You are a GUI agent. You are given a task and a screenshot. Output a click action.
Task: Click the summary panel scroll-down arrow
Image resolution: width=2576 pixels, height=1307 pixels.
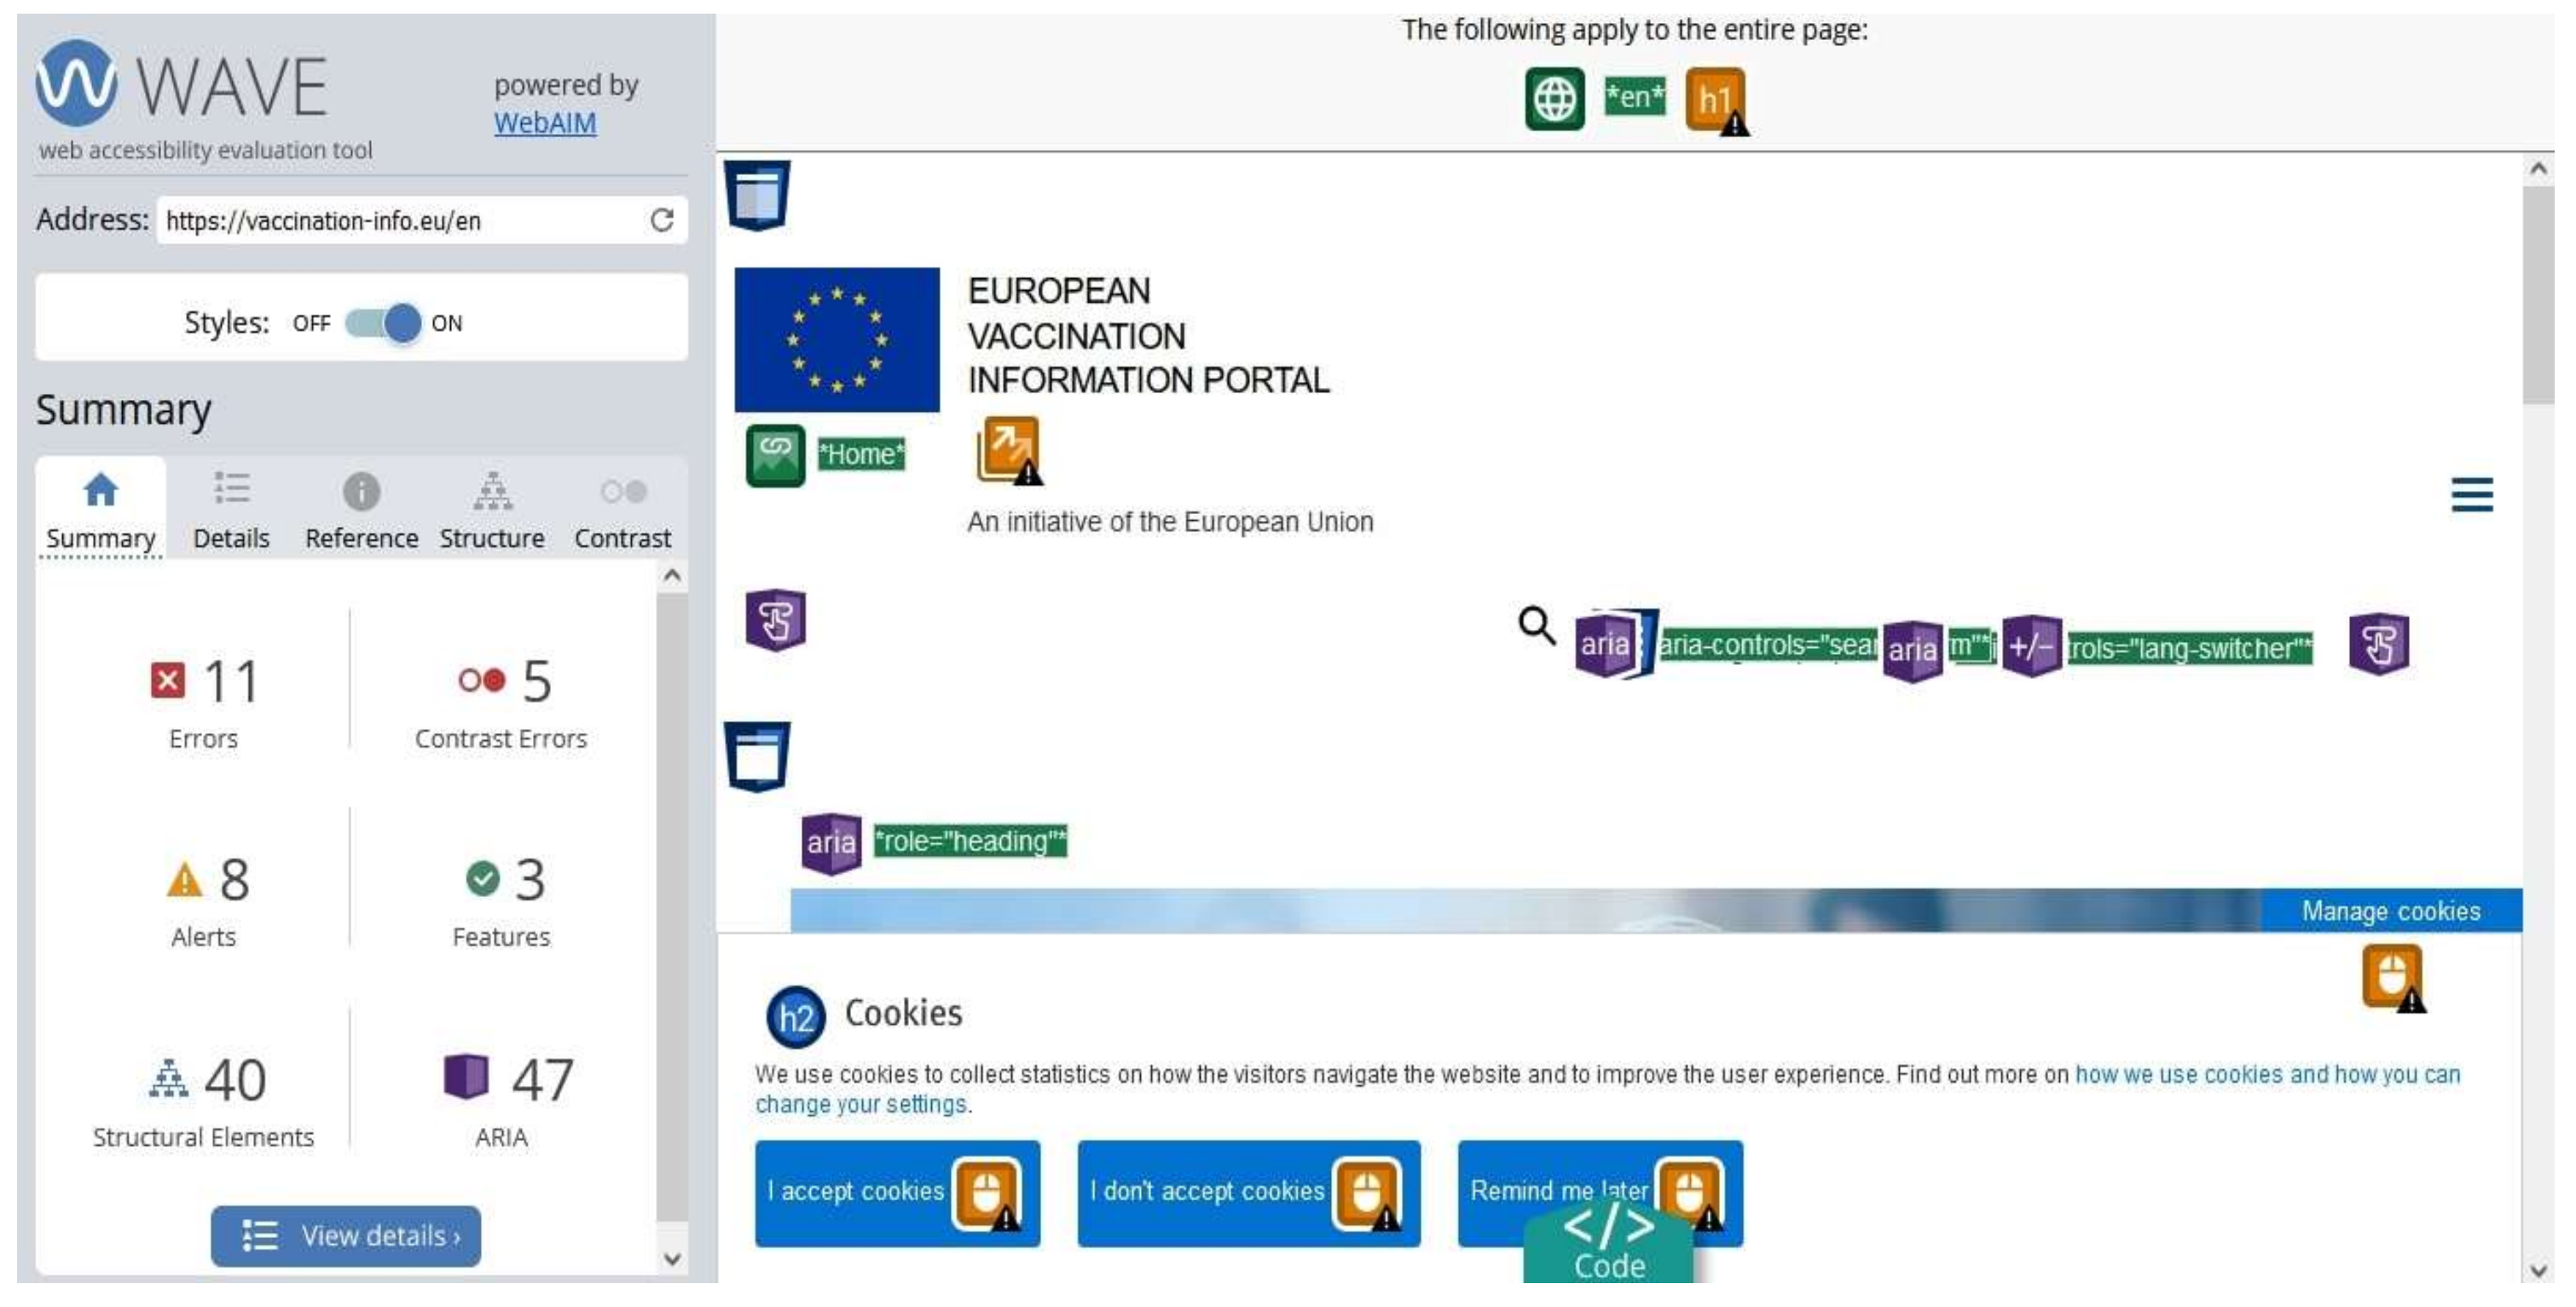[x=672, y=1259]
